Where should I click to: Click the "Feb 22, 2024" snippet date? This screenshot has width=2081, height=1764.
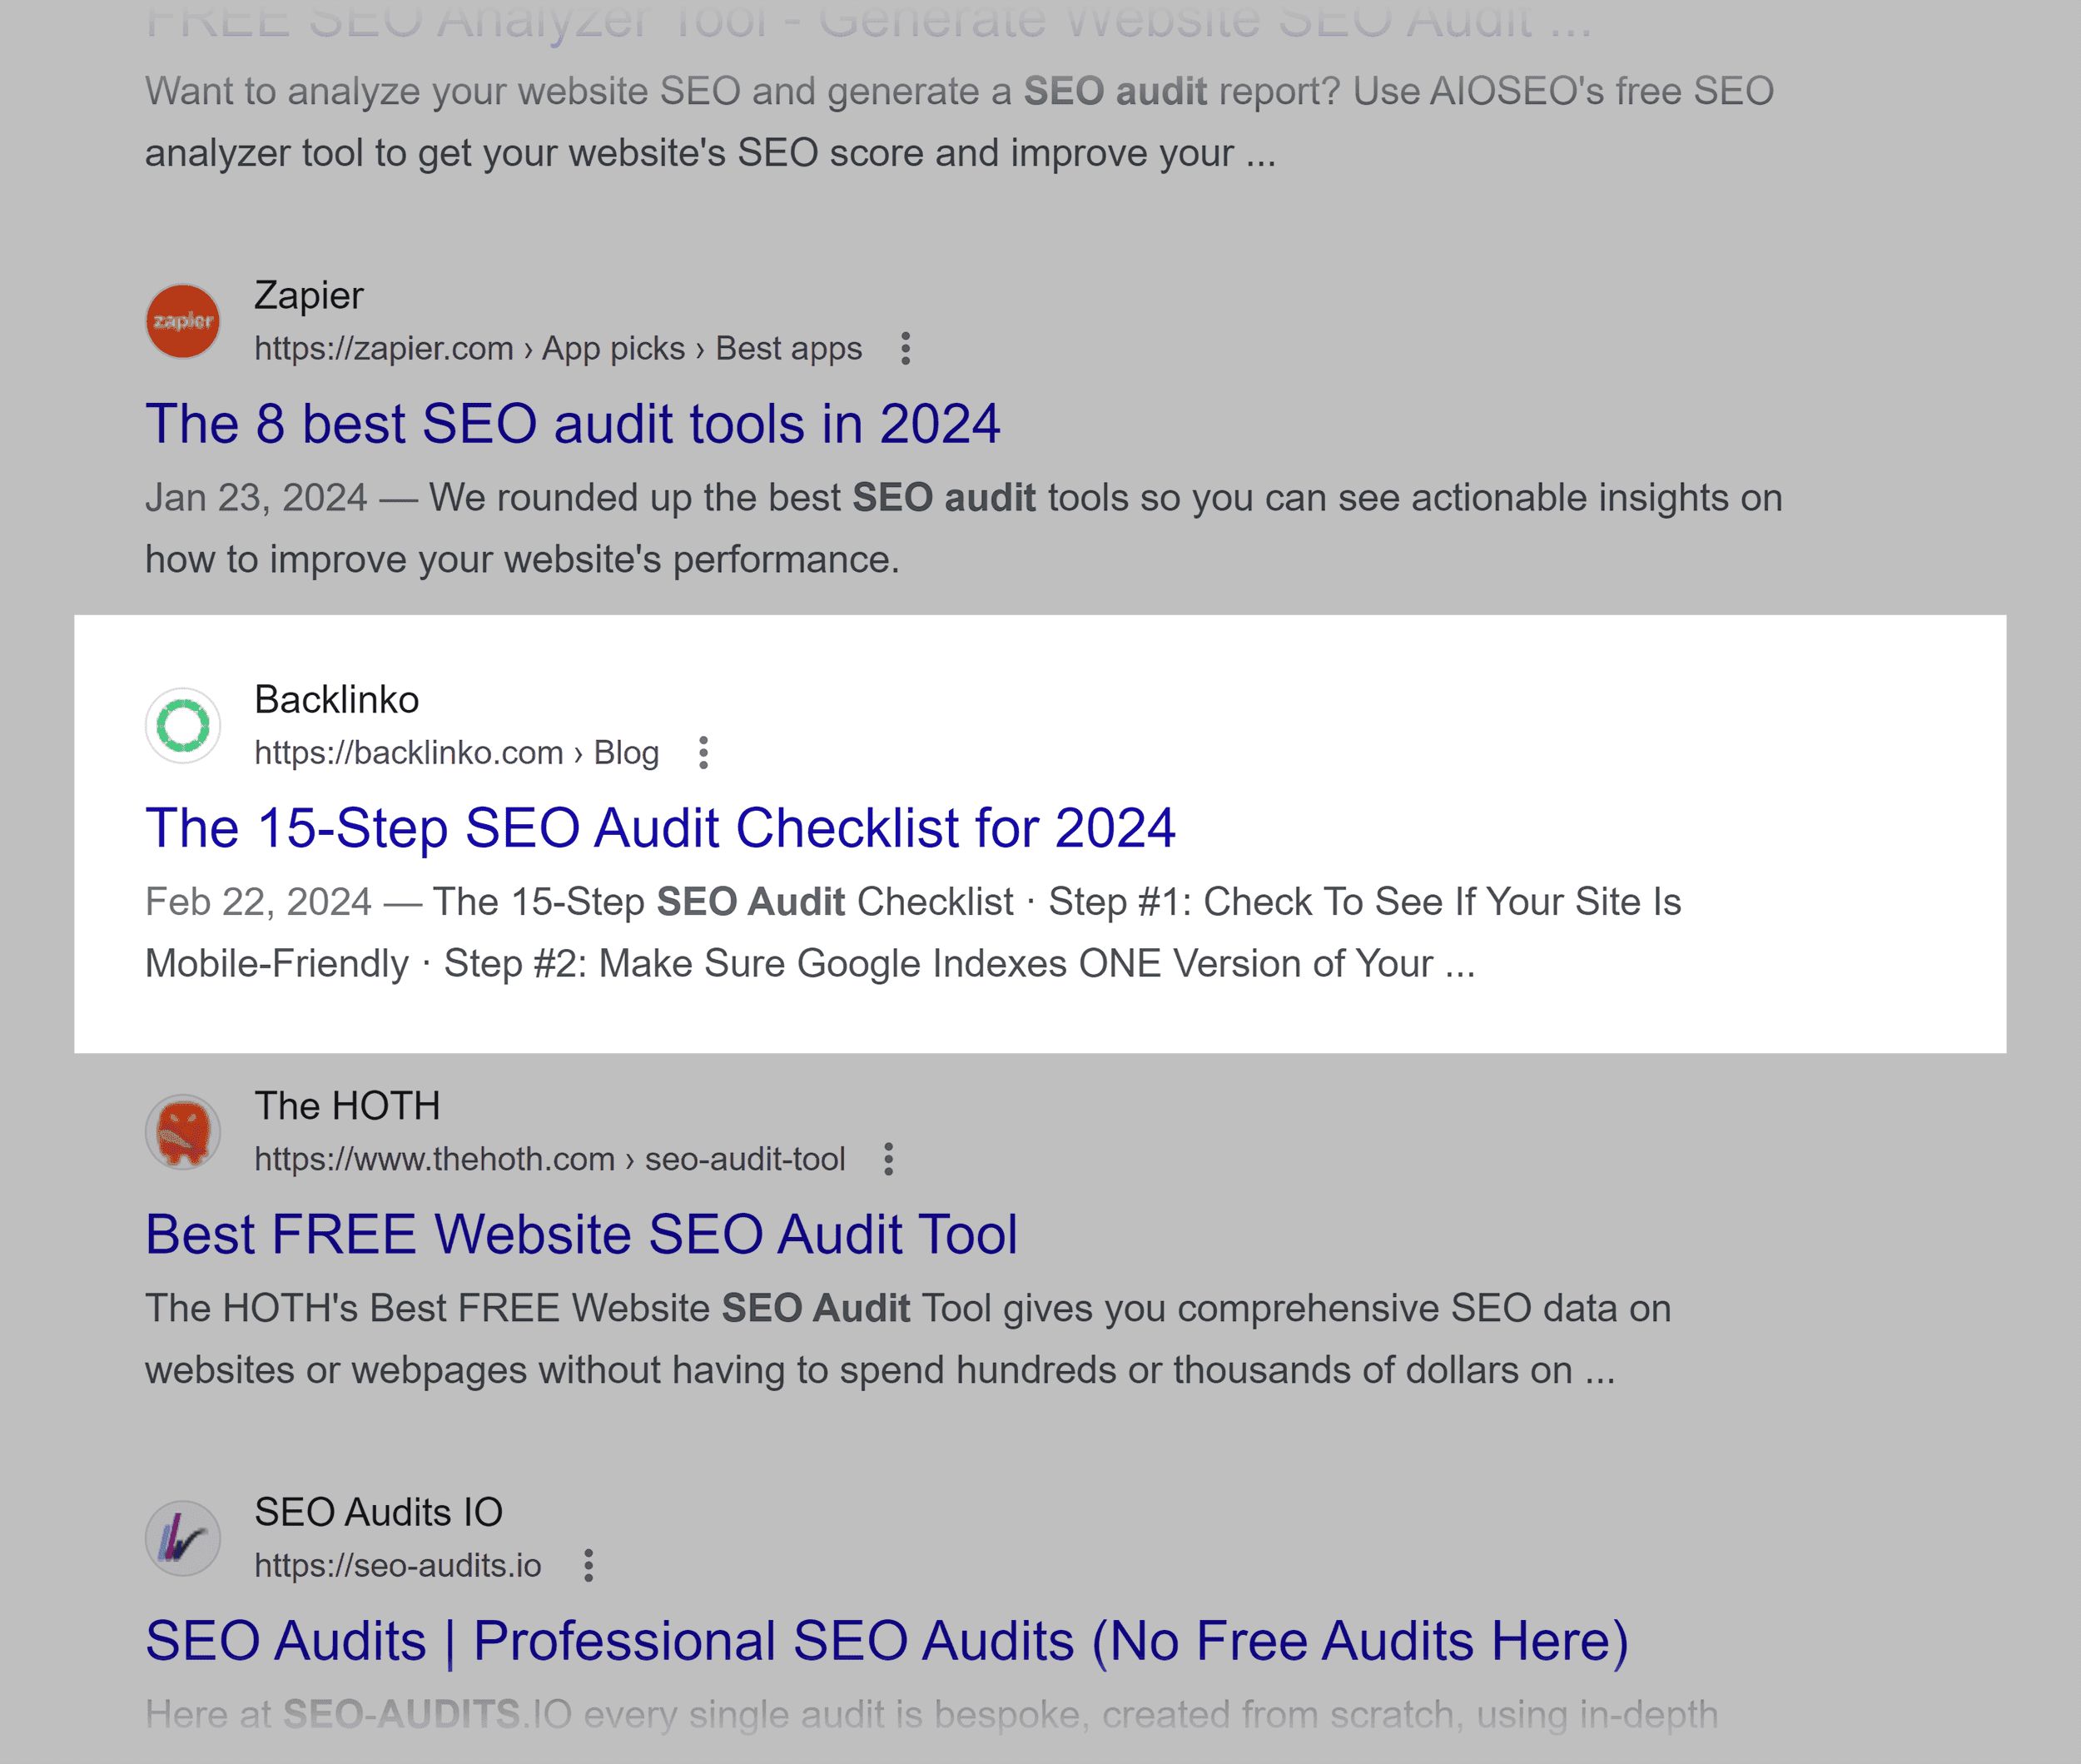coord(258,902)
